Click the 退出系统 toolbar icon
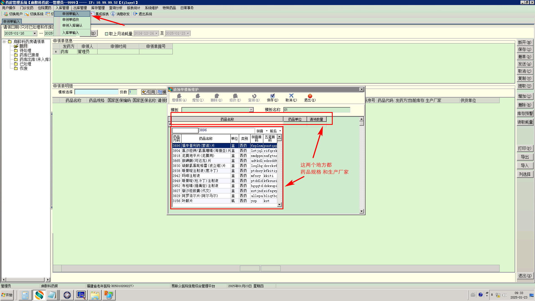 point(135,14)
